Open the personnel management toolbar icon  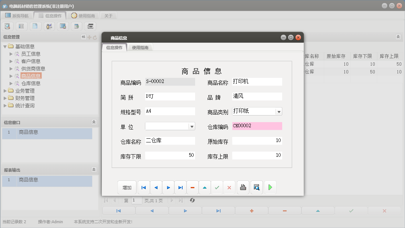(x=49, y=26)
